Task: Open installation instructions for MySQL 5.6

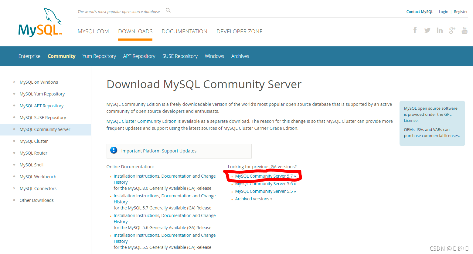Action: [165, 219]
